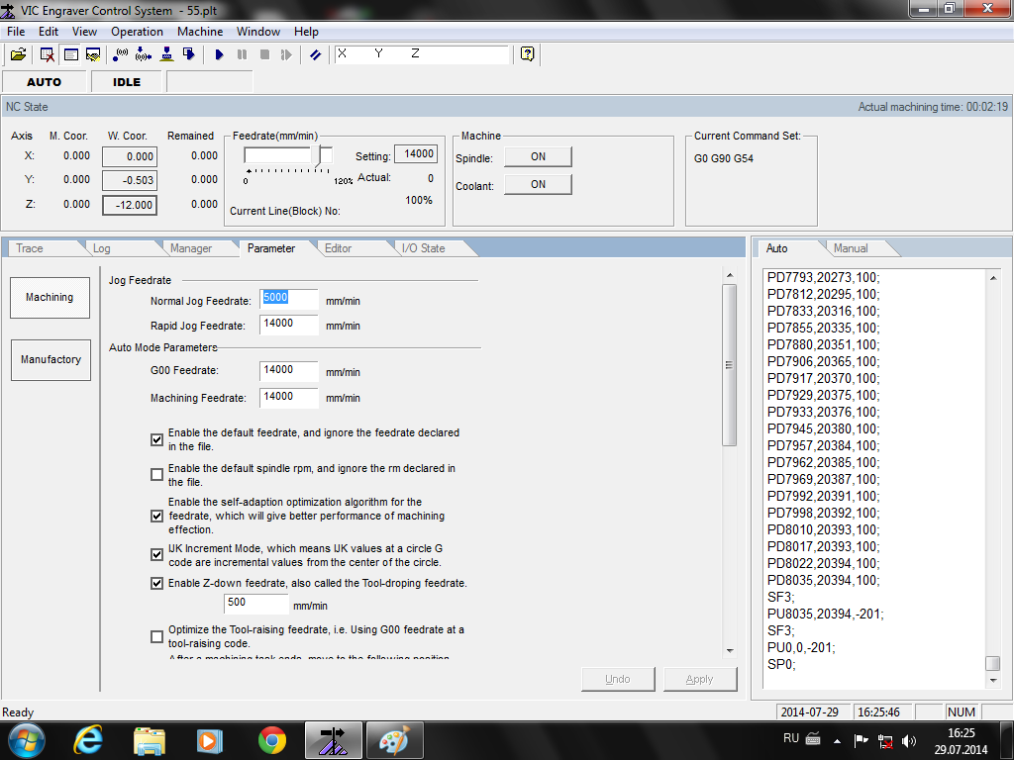Image resolution: width=1014 pixels, height=760 pixels.
Task: Click the unload file icon with red X
Action: coord(48,55)
